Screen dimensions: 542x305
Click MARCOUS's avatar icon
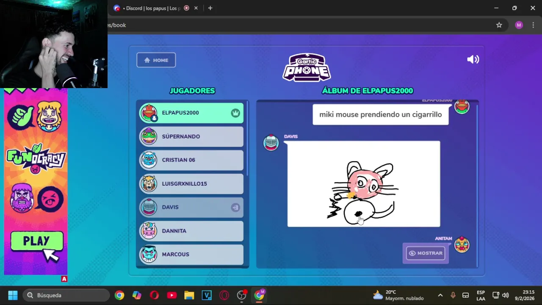[149, 254]
